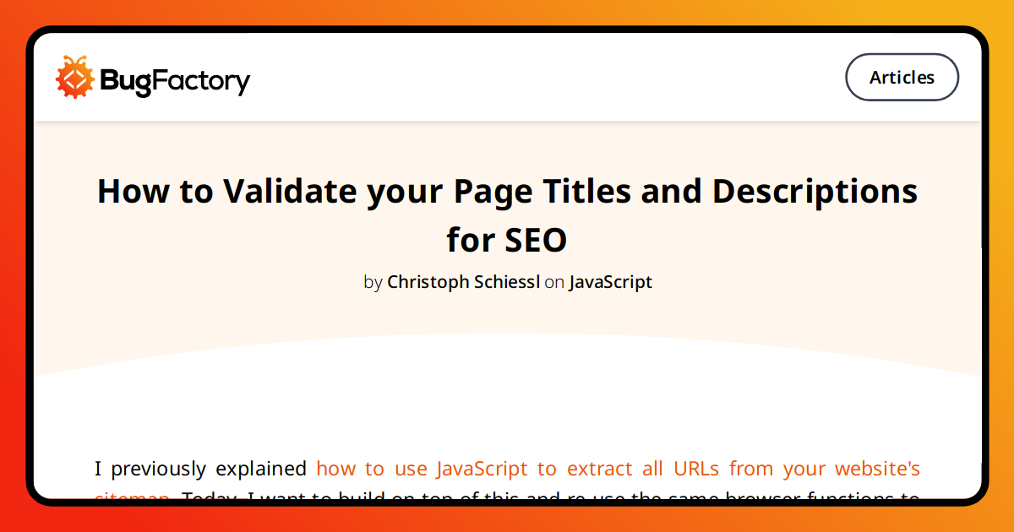Click "for SEO" in the article headline
The height and width of the screenshot is (532, 1014).
click(507, 241)
